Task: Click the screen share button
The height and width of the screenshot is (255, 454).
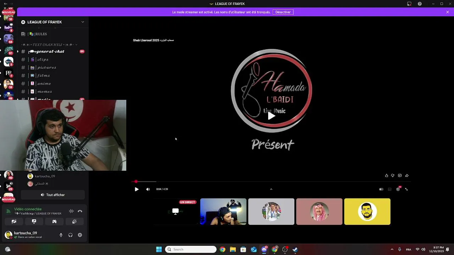Action: [34, 221]
